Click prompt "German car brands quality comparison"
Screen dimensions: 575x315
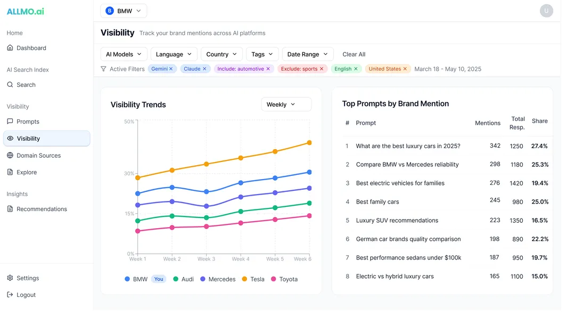click(x=408, y=239)
